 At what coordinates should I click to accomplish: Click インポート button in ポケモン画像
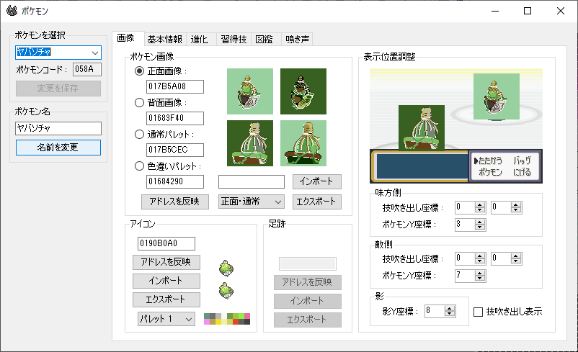317,181
